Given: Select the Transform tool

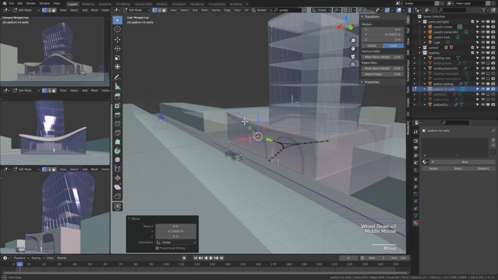Looking at the screenshot, I should (x=118, y=67).
